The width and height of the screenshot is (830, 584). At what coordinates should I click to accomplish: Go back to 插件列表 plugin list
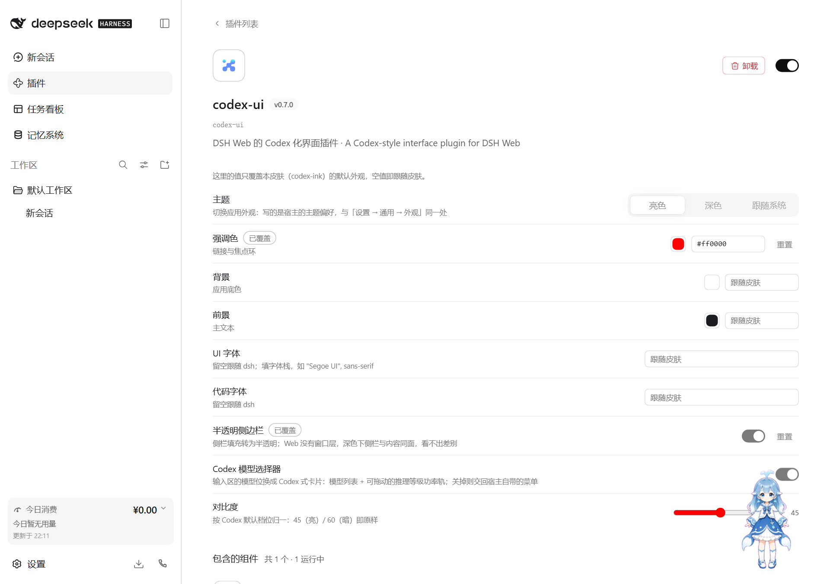click(x=237, y=24)
